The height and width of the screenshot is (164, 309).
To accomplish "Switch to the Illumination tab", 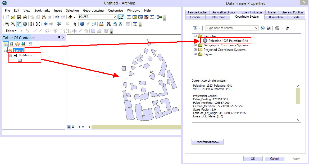I will (276, 17).
